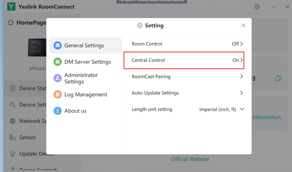292x172 pixels.
Task: Click the purple Administrator Settings icon
Action: pos(57,78)
